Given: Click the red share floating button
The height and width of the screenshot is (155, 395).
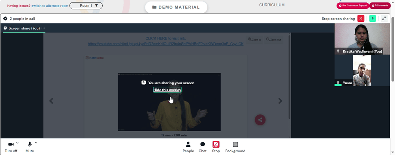Looking at the screenshot, I should click(x=260, y=120).
